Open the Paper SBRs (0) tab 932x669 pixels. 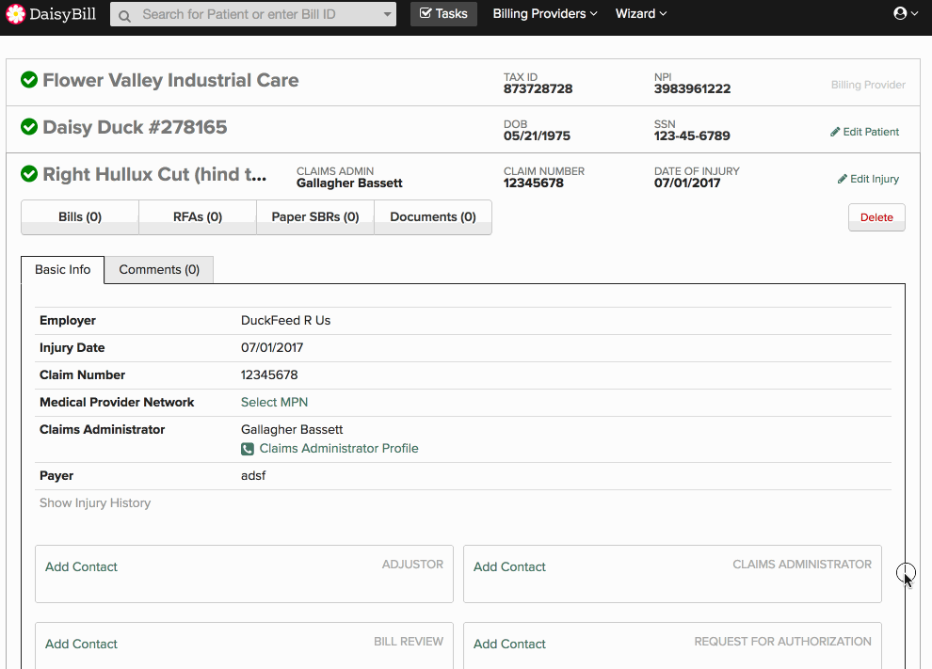315,216
